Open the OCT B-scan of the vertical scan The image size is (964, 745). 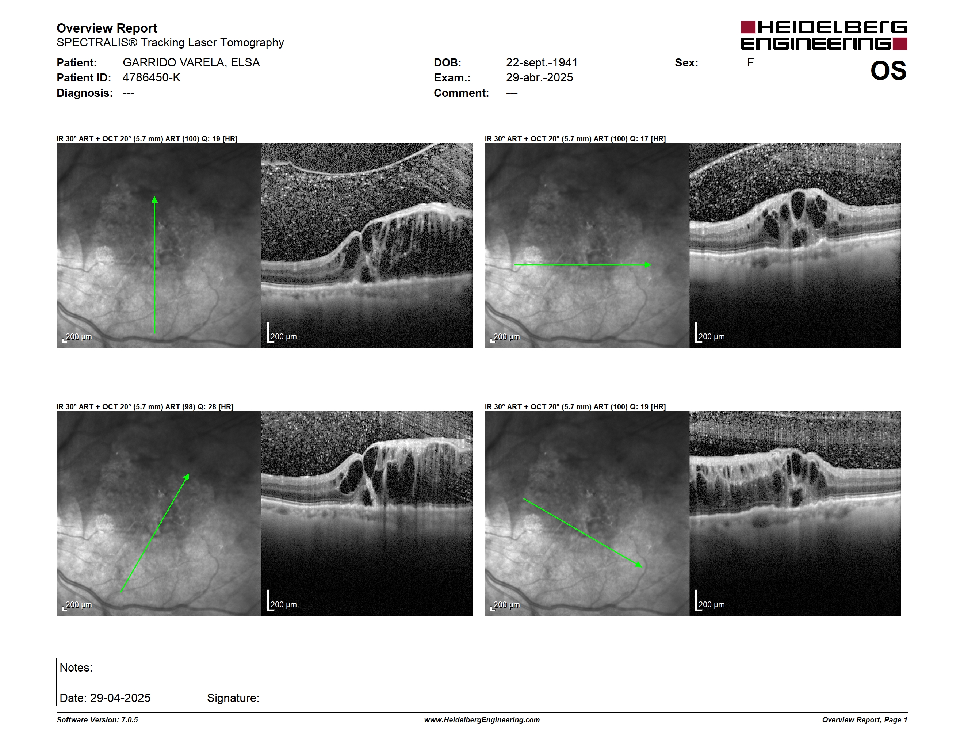367,245
